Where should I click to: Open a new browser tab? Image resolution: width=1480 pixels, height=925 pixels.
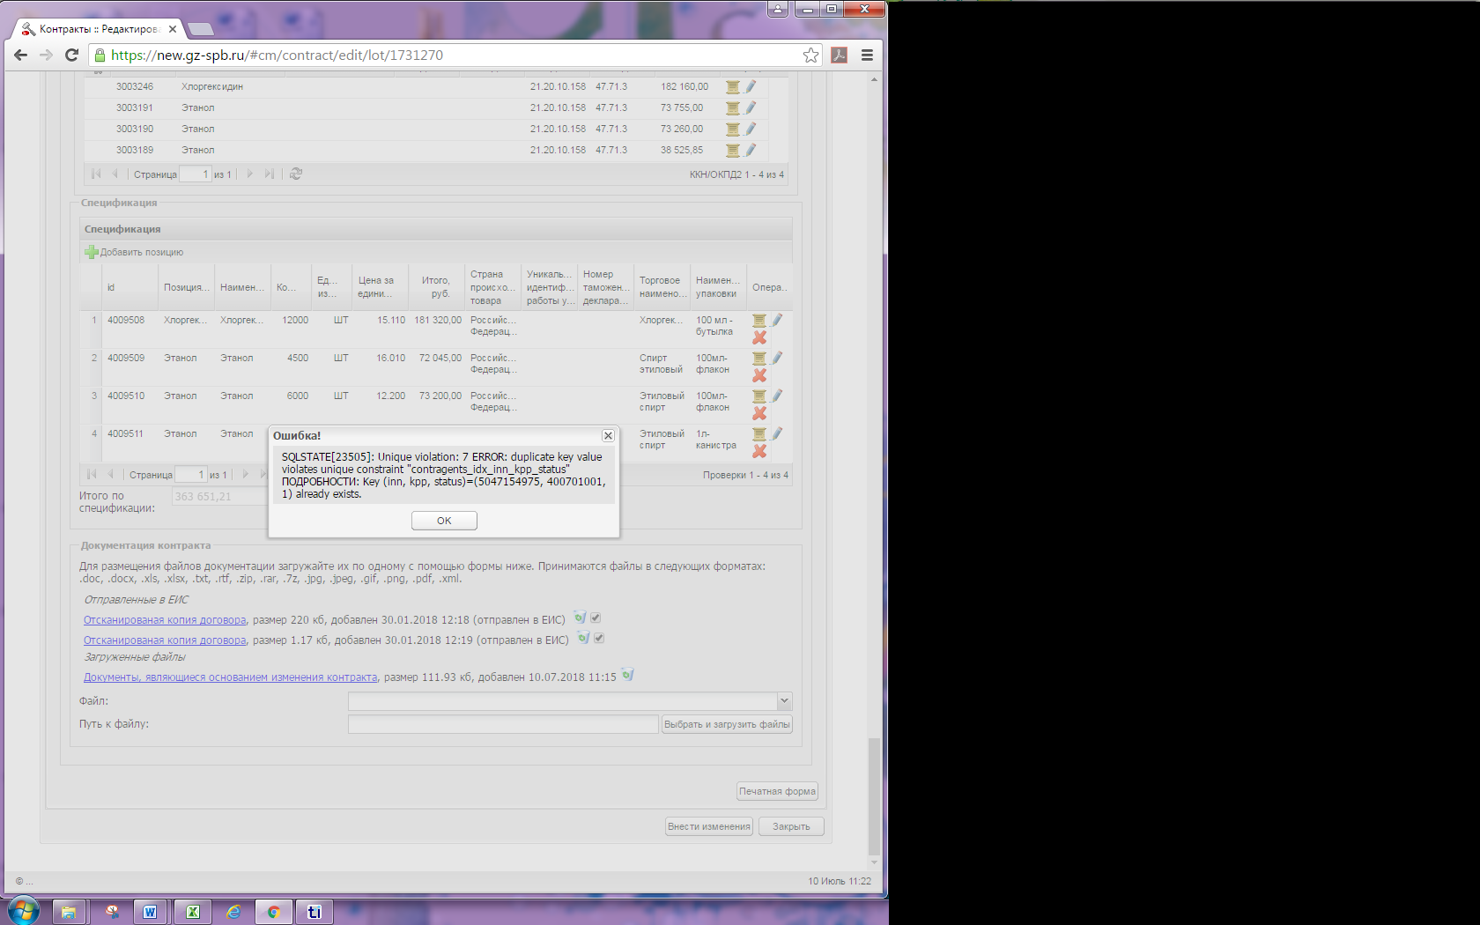click(x=201, y=29)
